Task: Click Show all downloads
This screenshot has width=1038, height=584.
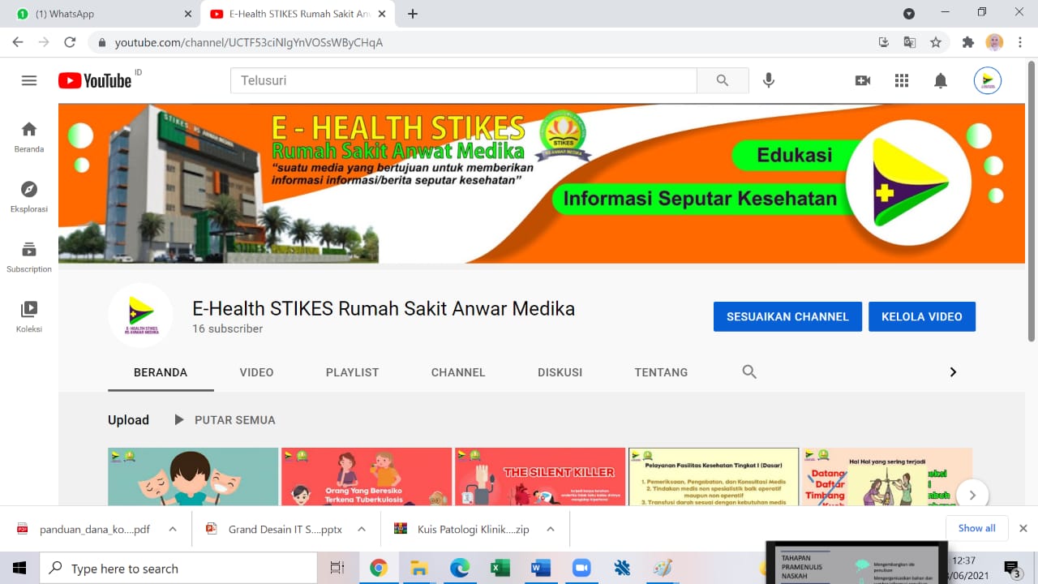Action: click(976, 528)
